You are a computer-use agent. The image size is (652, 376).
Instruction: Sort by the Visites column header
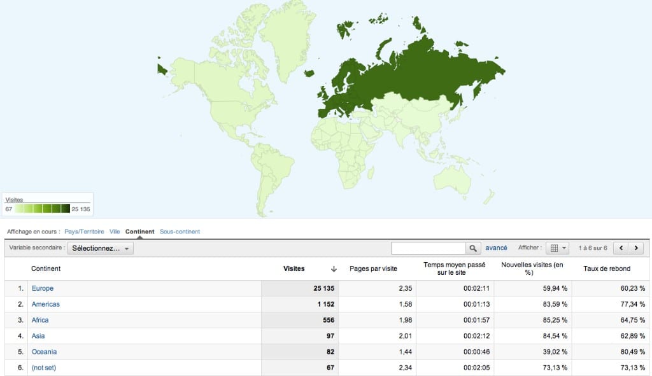pyautogui.click(x=294, y=269)
